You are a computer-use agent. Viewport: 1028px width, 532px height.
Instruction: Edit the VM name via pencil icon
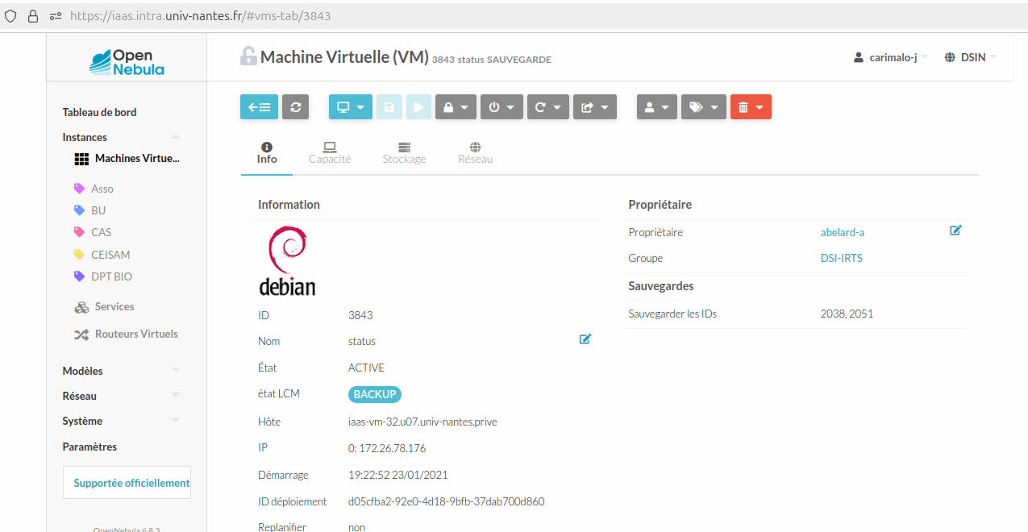click(x=585, y=339)
